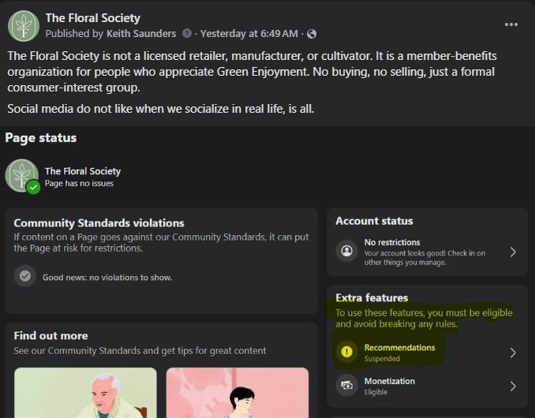535x418 pixels.
Task: Open The Floral Society page name link in post
Action: pos(93,18)
